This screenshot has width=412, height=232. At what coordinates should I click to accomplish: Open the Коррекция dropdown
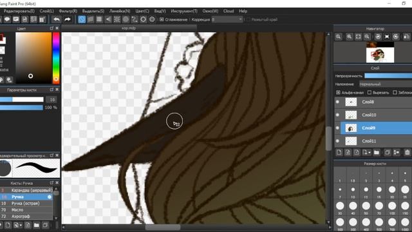click(227, 19)
